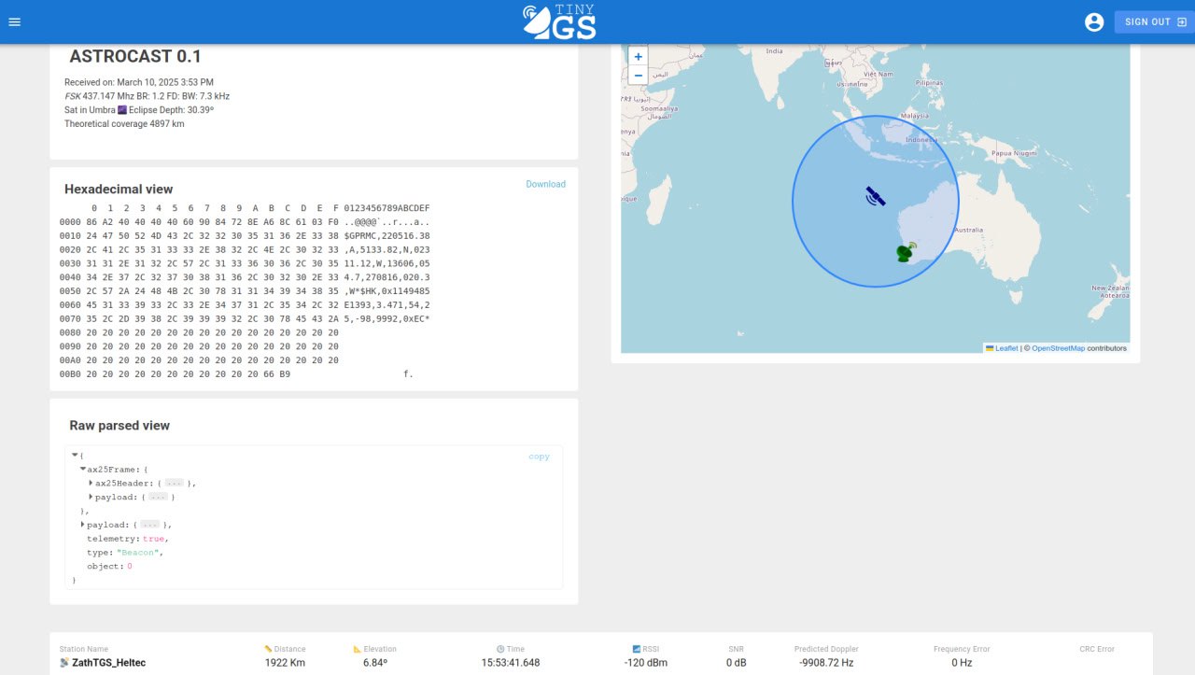This screenshot has height=675, width=1195.
Task: Click the 6.84° elevation value
Action: [375, 663]
